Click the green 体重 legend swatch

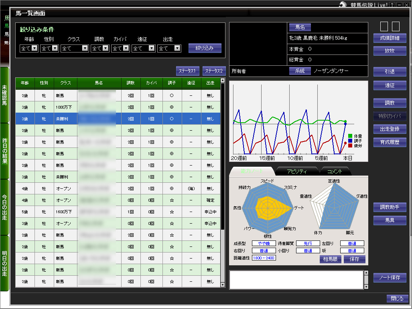(x=350, y=136)
